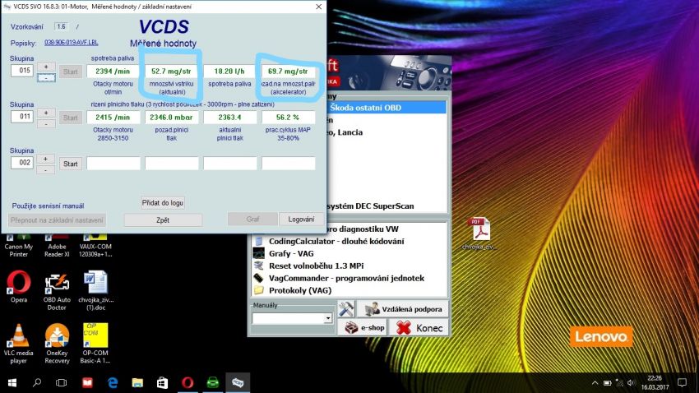
Task: Open the Action Center notification icon
Action: pos(682,383)
